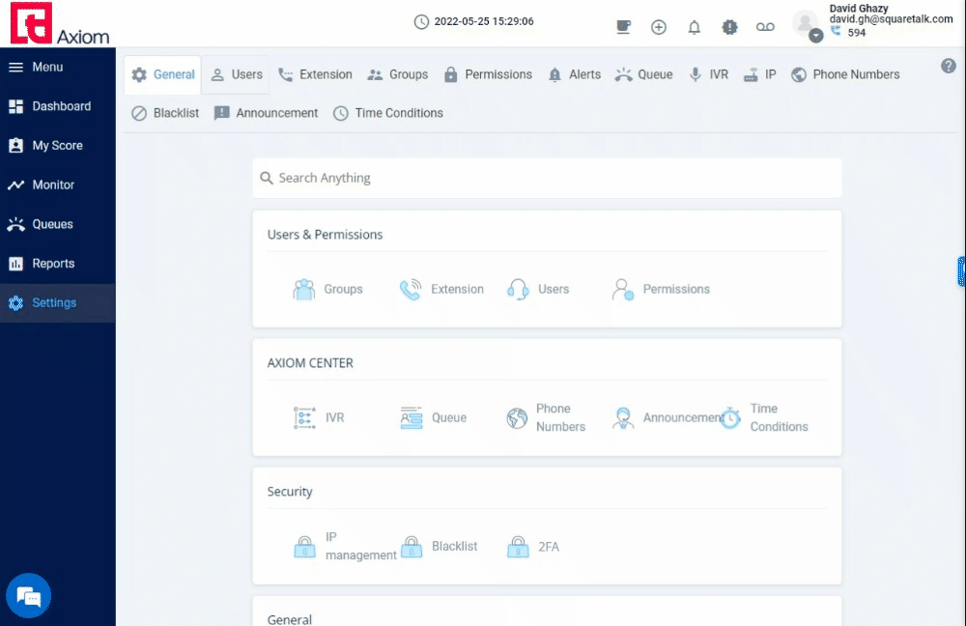This screenshot has width=966, height=626.
Task: Expand the user avatar dropdown arrow
Action: click(815, 36)
